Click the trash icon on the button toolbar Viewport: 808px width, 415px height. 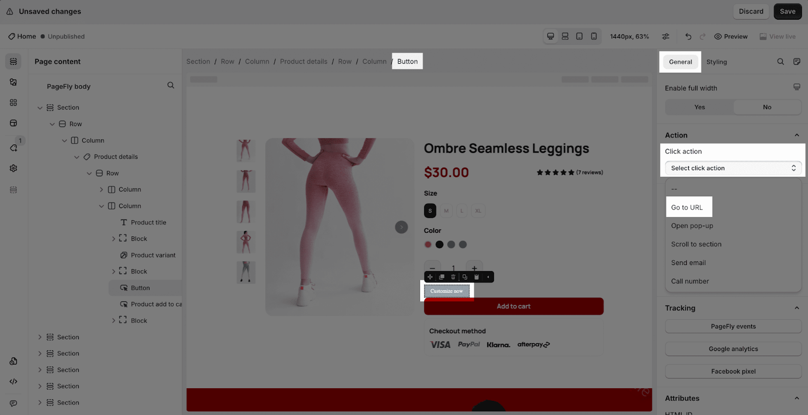click(x=453, y=277)
